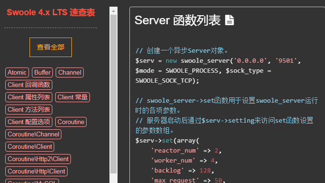This screenshot has width=325, height=183.
Task: Select the Coroutine\Http2\Client tag
Action: click(x=38, y=159)
